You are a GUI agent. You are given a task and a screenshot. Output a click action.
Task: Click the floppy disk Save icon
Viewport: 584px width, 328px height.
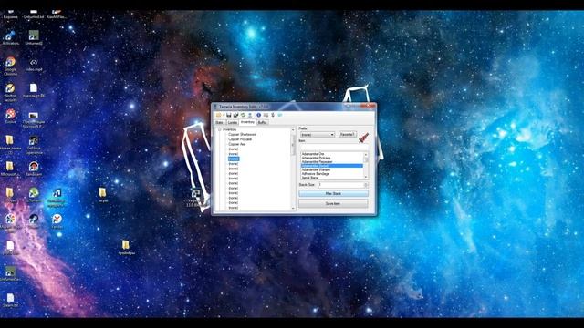[229, 116]
